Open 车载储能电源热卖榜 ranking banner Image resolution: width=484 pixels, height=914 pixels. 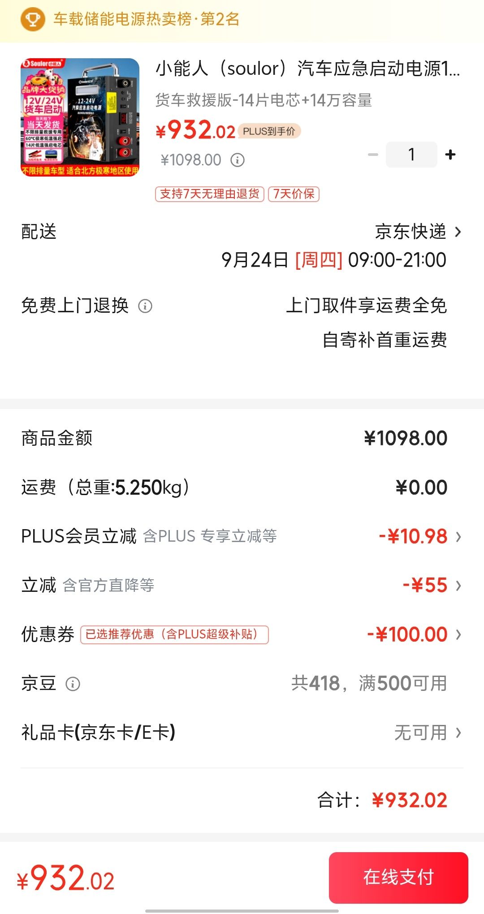(x=242, y=20)
